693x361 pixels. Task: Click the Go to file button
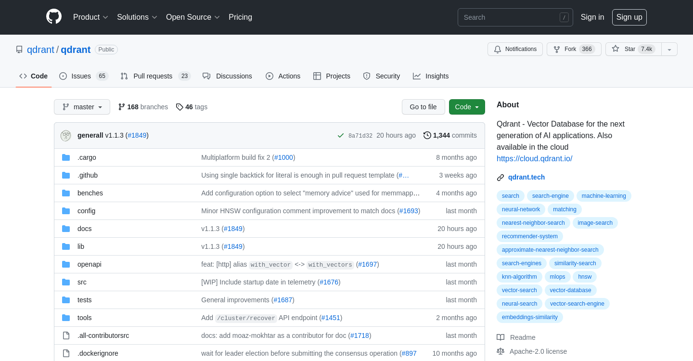[x=423, y=107]
